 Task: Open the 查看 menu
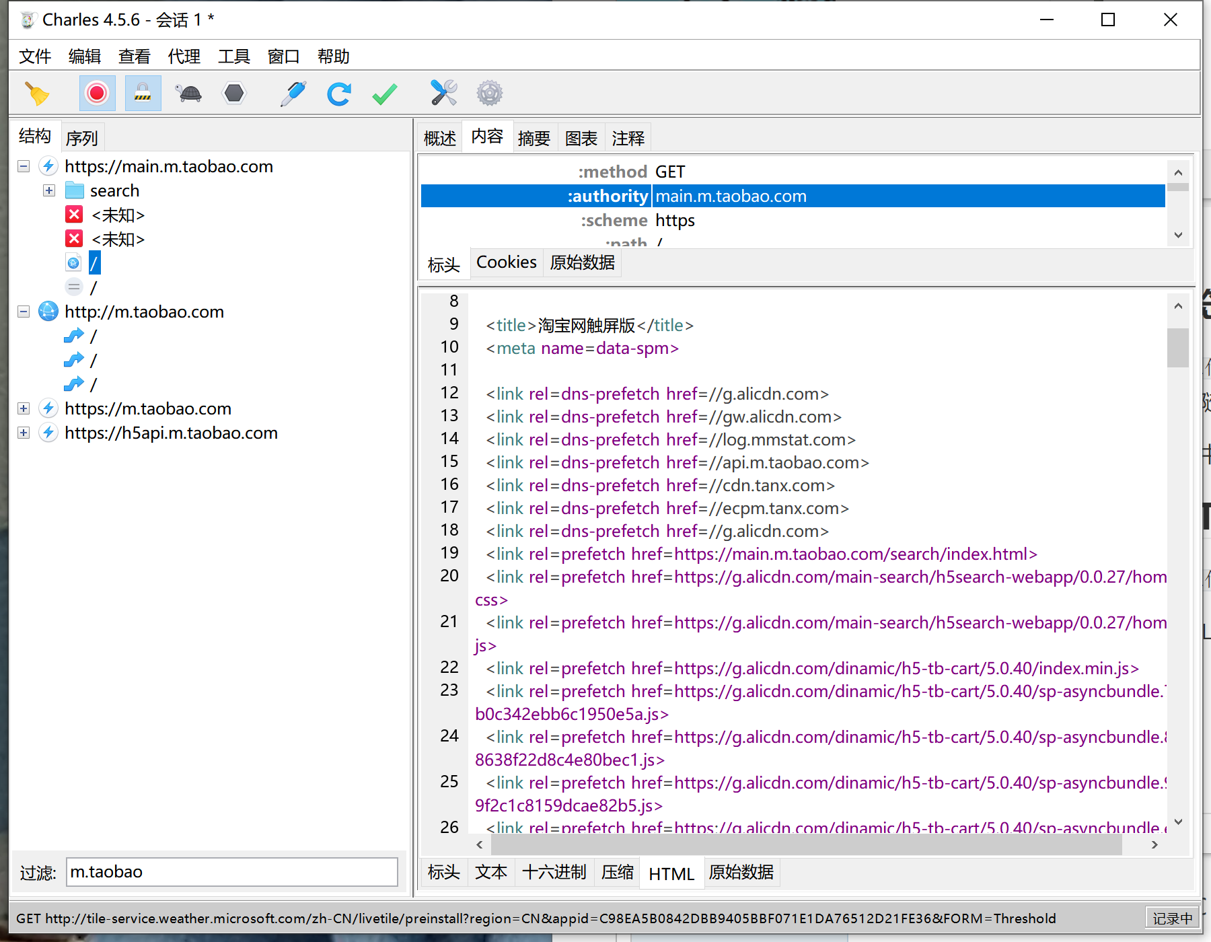pyautogui.click(x=135, y=57)
